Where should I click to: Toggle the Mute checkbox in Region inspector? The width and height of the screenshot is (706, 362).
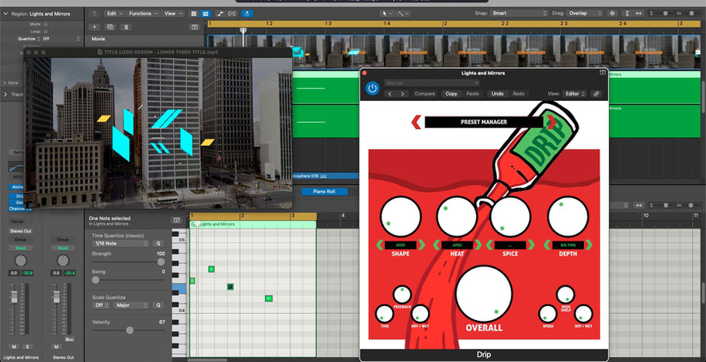[46, 24]
